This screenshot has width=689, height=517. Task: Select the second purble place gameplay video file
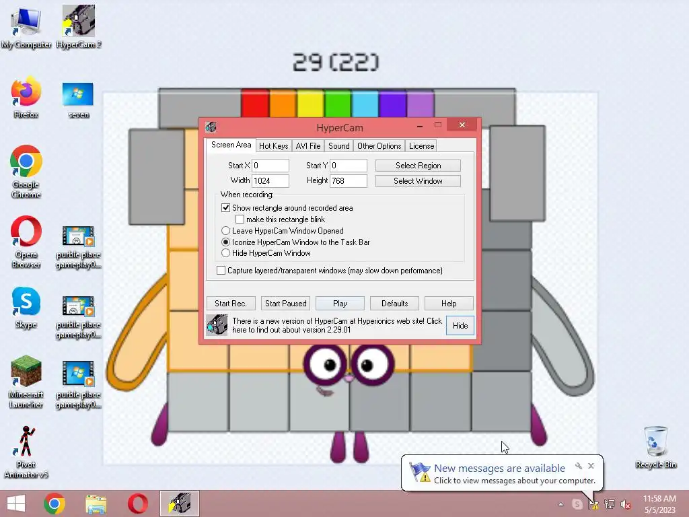pyautogui.click(x=78, y=317)
